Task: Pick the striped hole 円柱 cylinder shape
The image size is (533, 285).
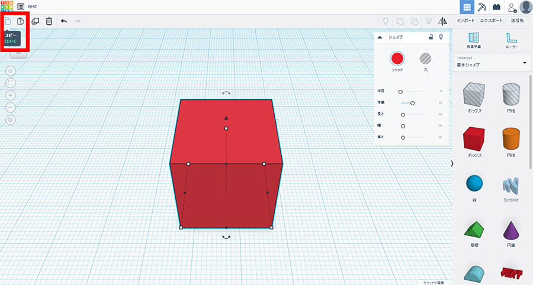Action: tap(511, 95)
